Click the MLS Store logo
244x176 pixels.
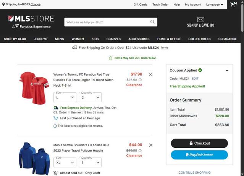click(x=31, y=22)
